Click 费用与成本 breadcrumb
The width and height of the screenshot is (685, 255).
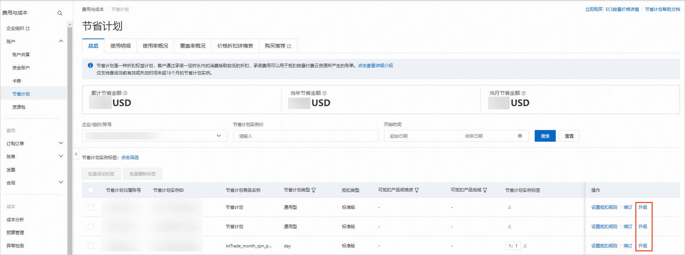point(93,9)
